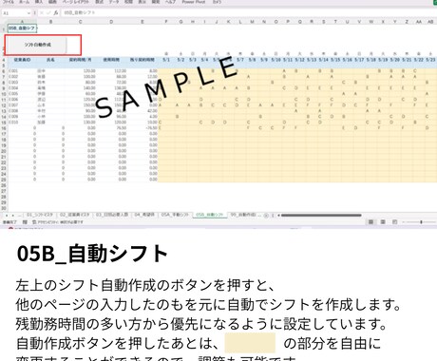Select row header 16
Image resolution: width=437 pixels, height=361 pixels.
4,128
